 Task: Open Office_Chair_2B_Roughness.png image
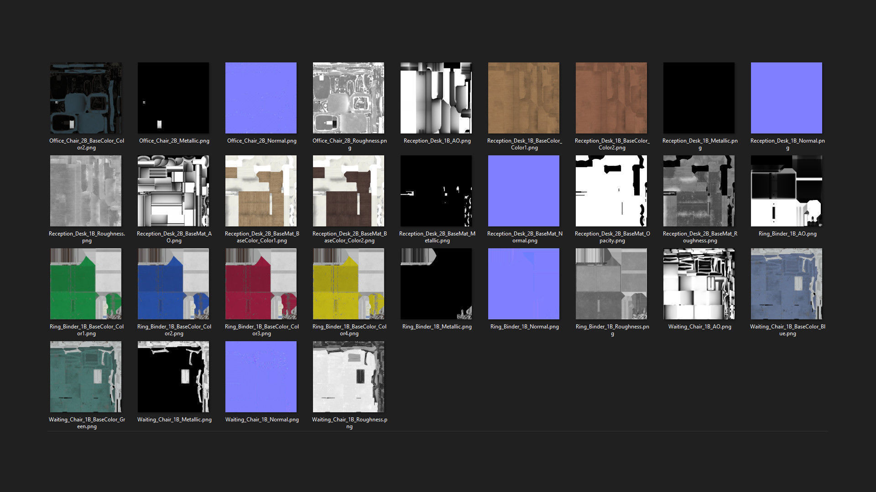click(x=349, y=98)
